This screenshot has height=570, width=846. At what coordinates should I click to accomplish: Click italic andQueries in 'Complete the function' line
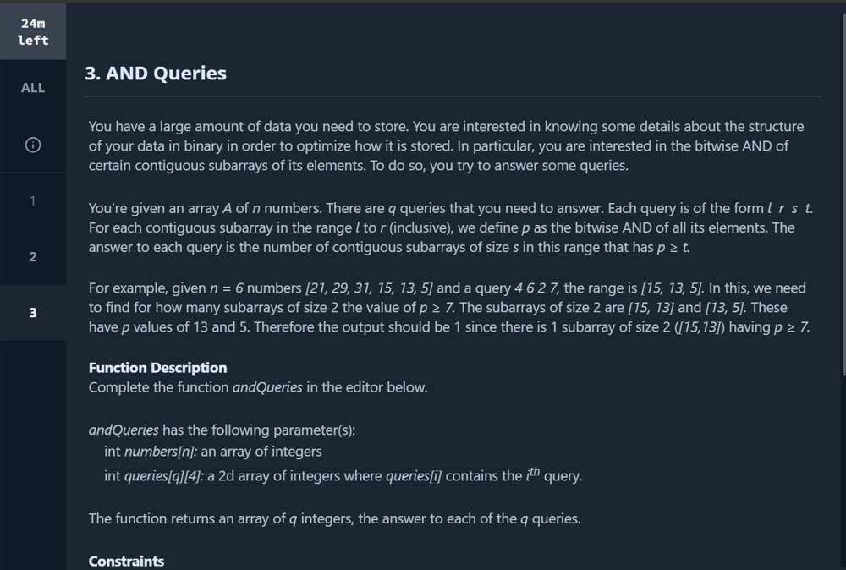267,387
